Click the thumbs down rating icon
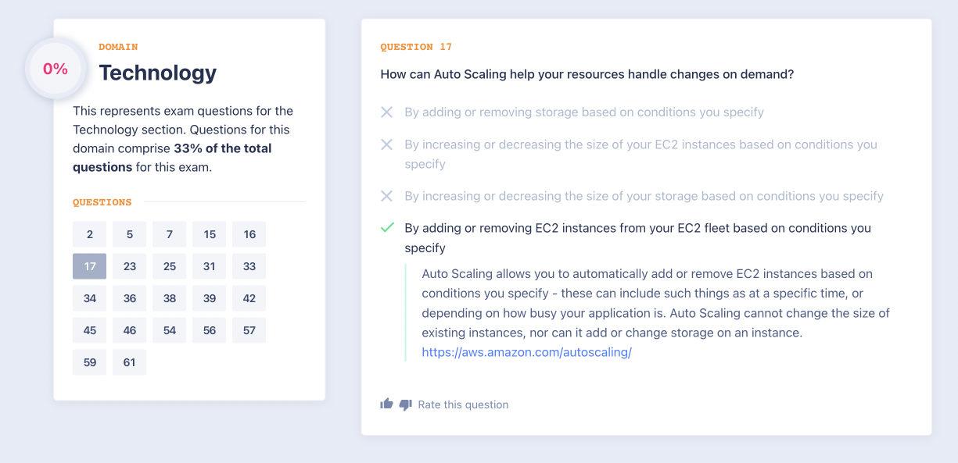 (x=405, y=404)
